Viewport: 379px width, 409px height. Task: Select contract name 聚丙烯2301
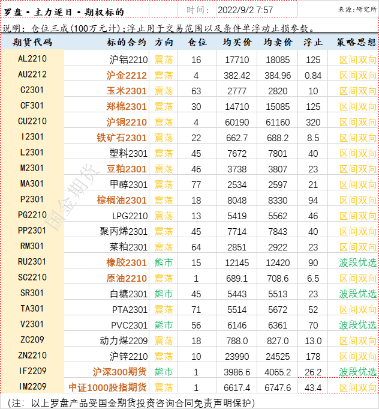pos(124,232)
